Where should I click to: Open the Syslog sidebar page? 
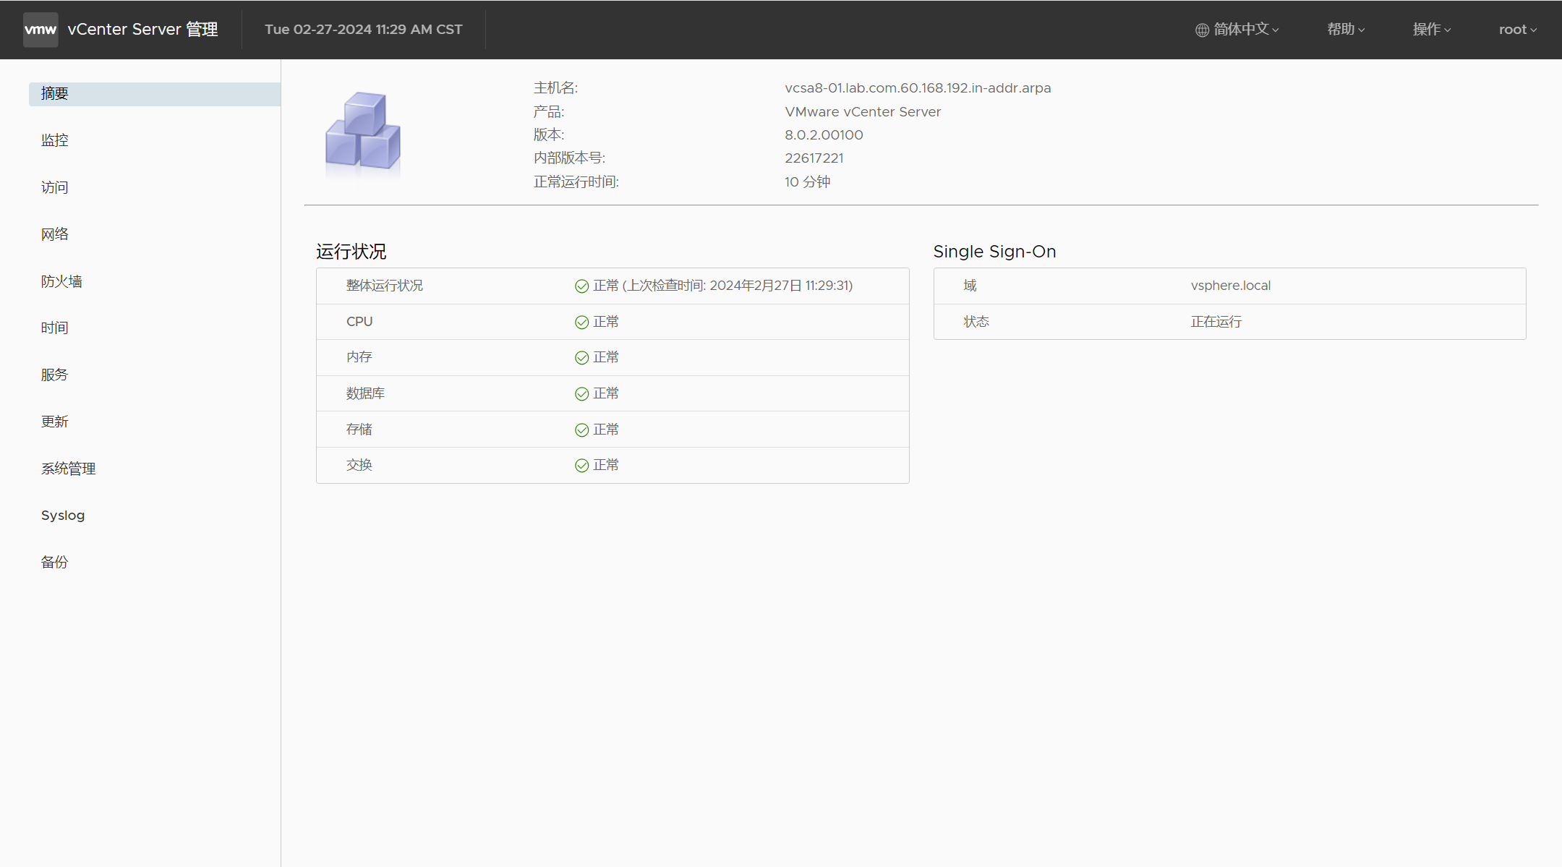(x=63, y=516)
